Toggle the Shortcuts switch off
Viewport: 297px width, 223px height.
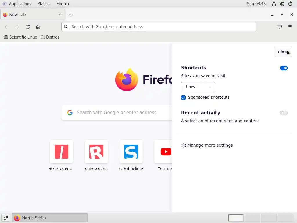tap(284, 68)
